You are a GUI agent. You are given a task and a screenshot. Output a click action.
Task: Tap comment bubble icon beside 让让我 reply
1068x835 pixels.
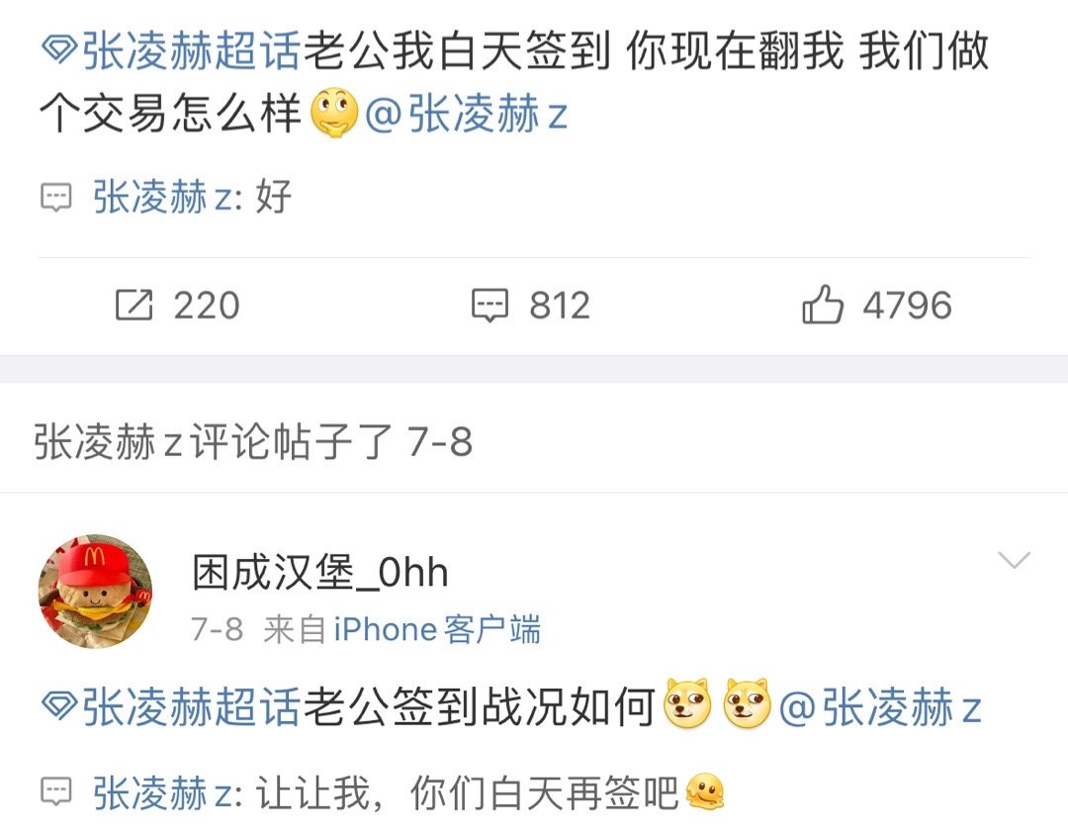(x=56, y=792)
